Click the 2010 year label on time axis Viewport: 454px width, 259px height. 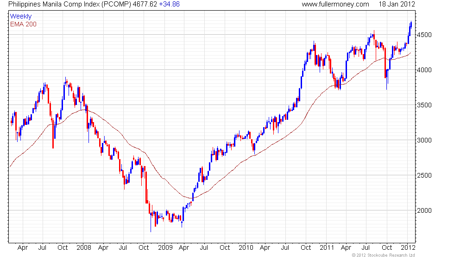(x=246, y=248)
